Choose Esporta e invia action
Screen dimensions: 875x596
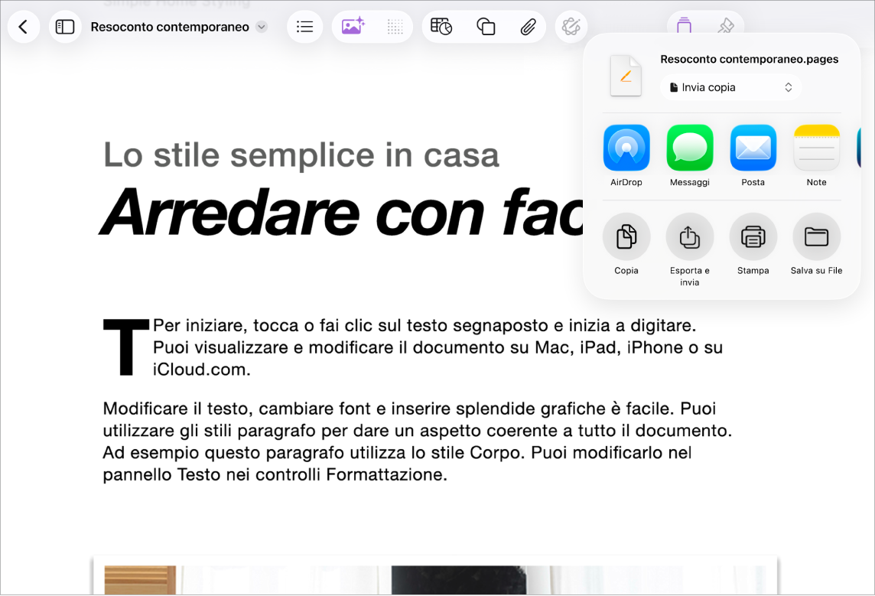tap(690, 236)
